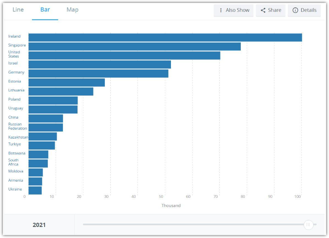The height and width of the screenshot is (238, 329).
Task: Click the United States bar
Action: [x=124, y=56]
